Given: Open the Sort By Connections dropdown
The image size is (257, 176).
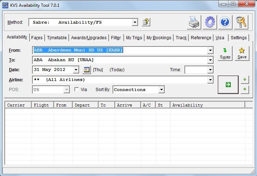Looking at the screenshot, I should [x=161, y=90].
